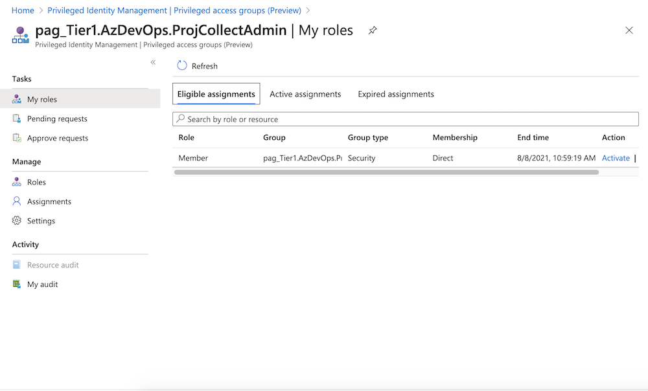
Task: Open the Expired assignments tab
Action: tap(396, 94)
